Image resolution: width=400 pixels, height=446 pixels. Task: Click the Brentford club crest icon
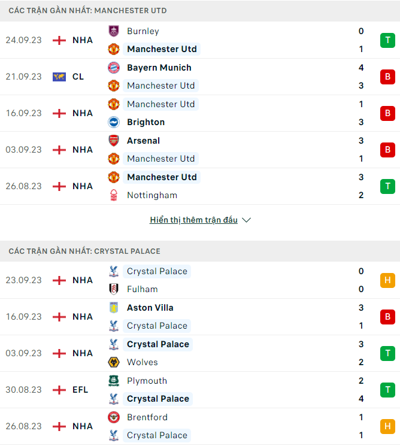(114, 417)
